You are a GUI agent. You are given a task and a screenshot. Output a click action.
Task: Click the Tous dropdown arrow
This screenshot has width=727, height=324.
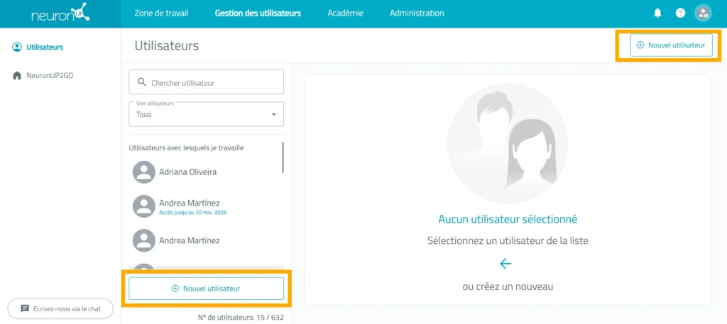pyautogui.click(x=274, y=114)
